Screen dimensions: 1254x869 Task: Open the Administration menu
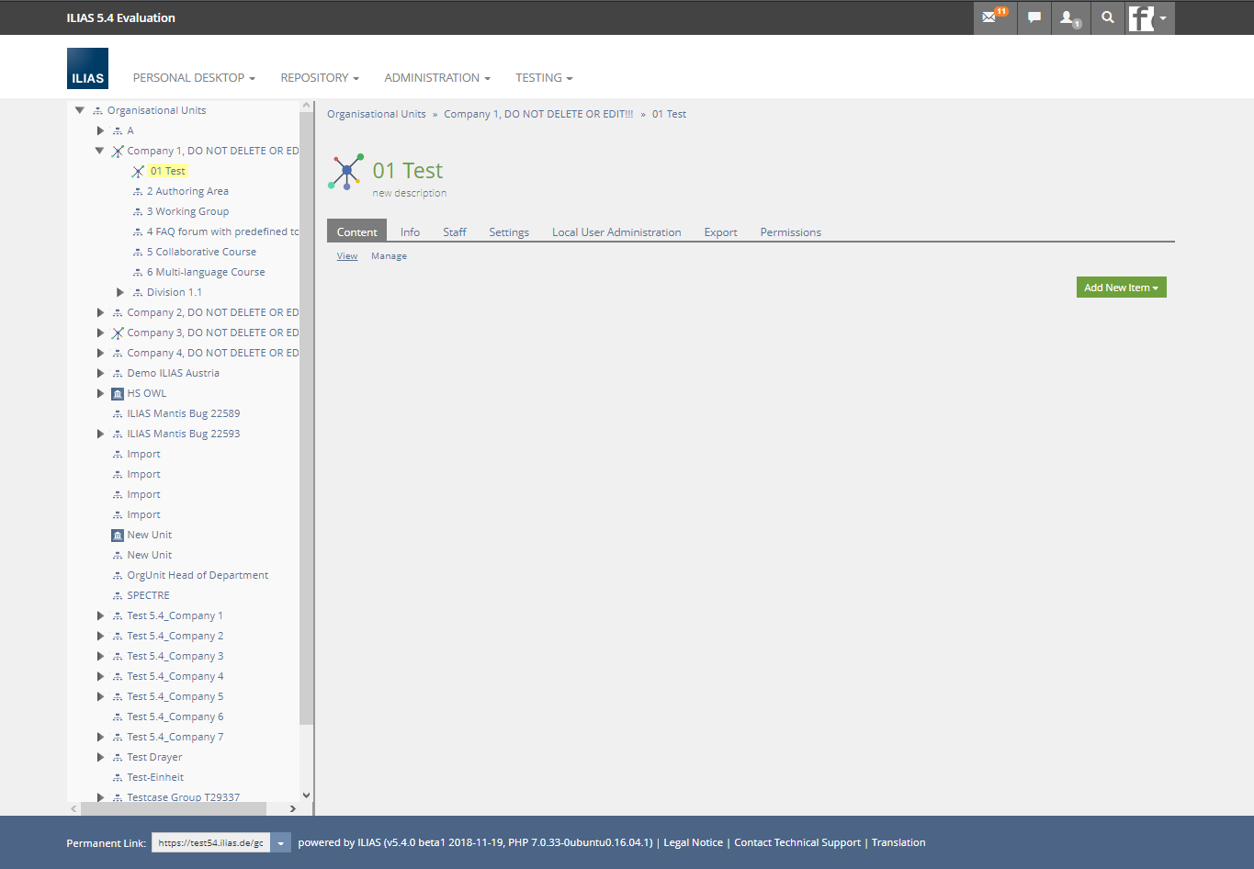pos(436,78)
